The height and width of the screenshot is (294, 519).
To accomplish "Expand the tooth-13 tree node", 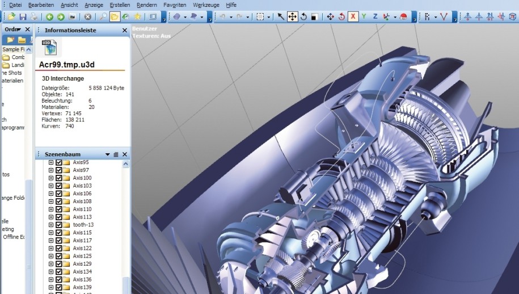I will pos(51,225).
